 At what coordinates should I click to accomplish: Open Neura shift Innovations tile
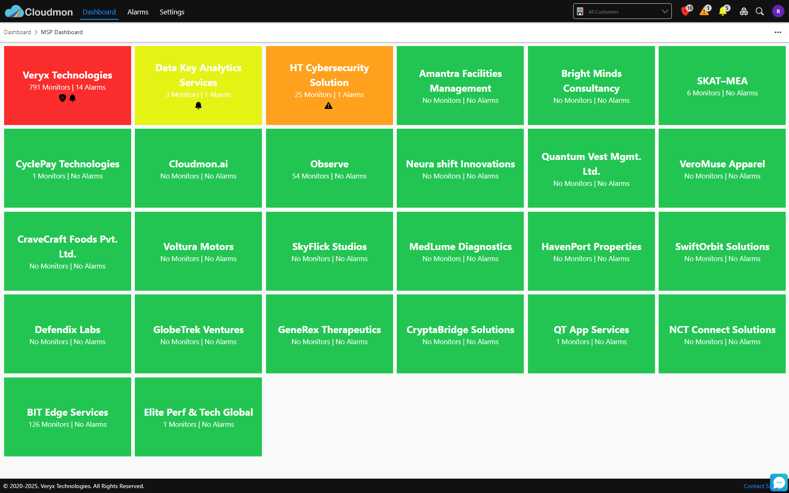pyautogui.click(x=460, y=168)
